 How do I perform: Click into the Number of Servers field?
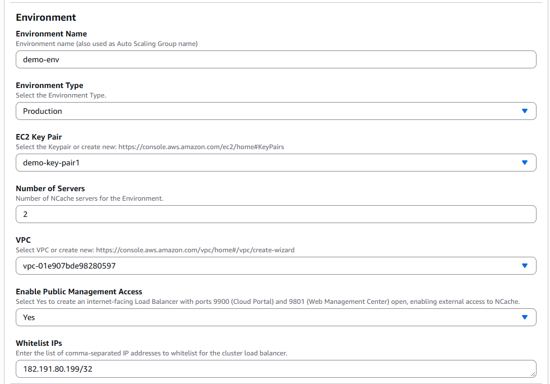(276, 214)
